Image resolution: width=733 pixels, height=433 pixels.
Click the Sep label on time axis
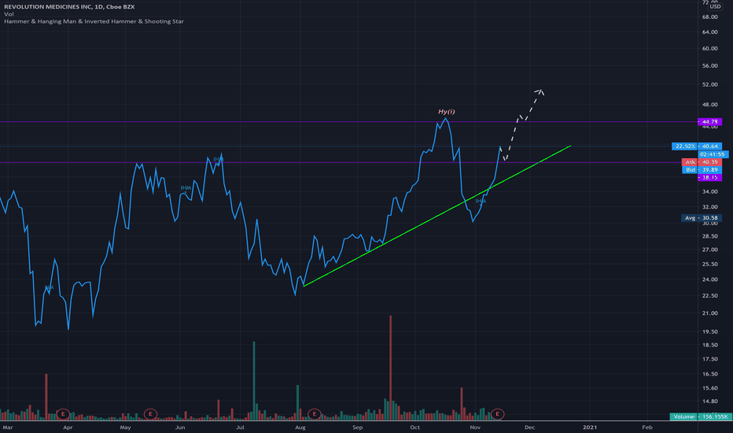(x=358, y=427)
